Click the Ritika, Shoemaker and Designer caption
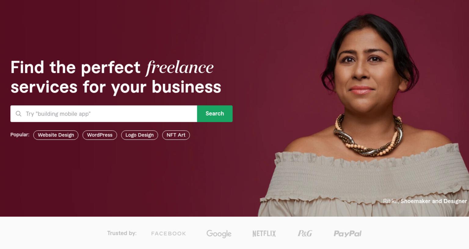 coord(425,201)
